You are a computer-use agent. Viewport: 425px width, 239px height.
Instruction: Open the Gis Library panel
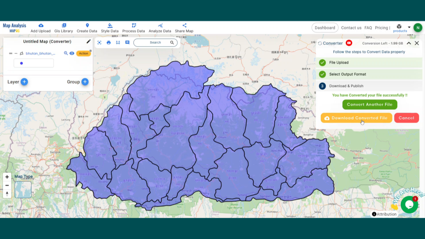pyautogui.click(x=63, y=27)
